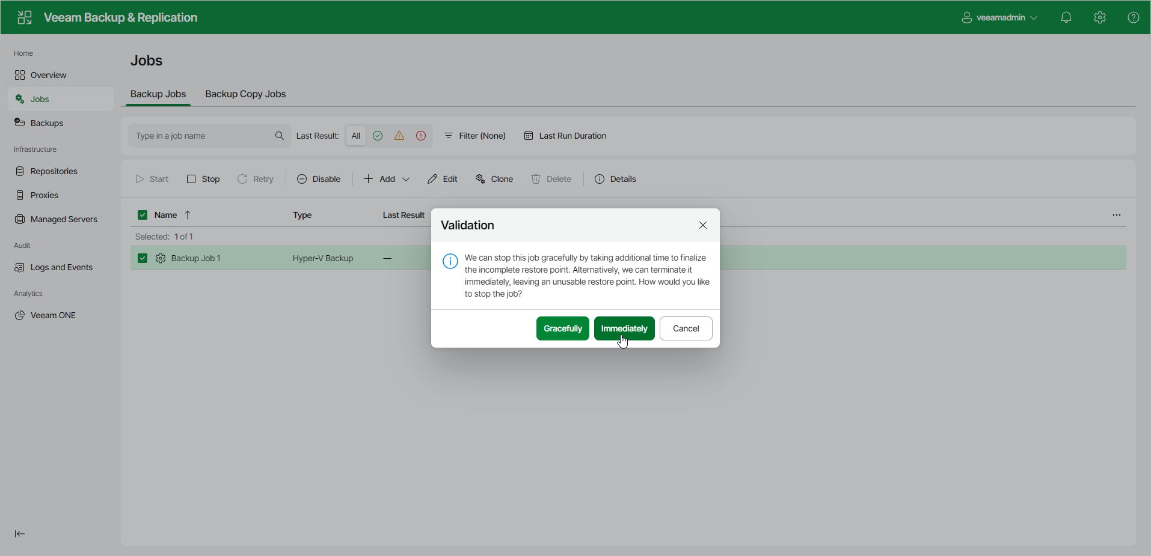This screenshot has width=1151, height=556.
Task: Open Veeam ONE analytics
Action: [61, 315]
